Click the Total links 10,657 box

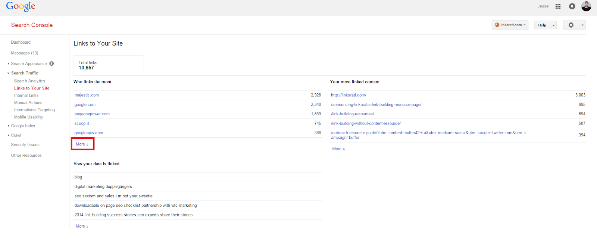[x=108, y=65]
